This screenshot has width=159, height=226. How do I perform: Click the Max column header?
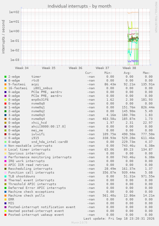147,73
